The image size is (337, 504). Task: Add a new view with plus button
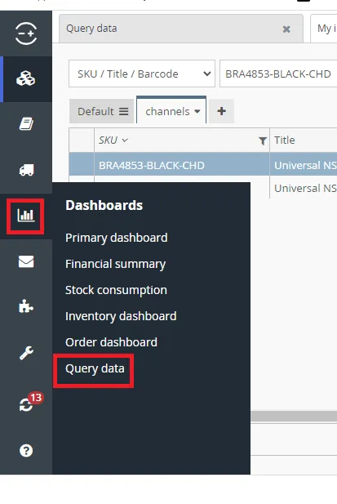[x=221, y=111]
